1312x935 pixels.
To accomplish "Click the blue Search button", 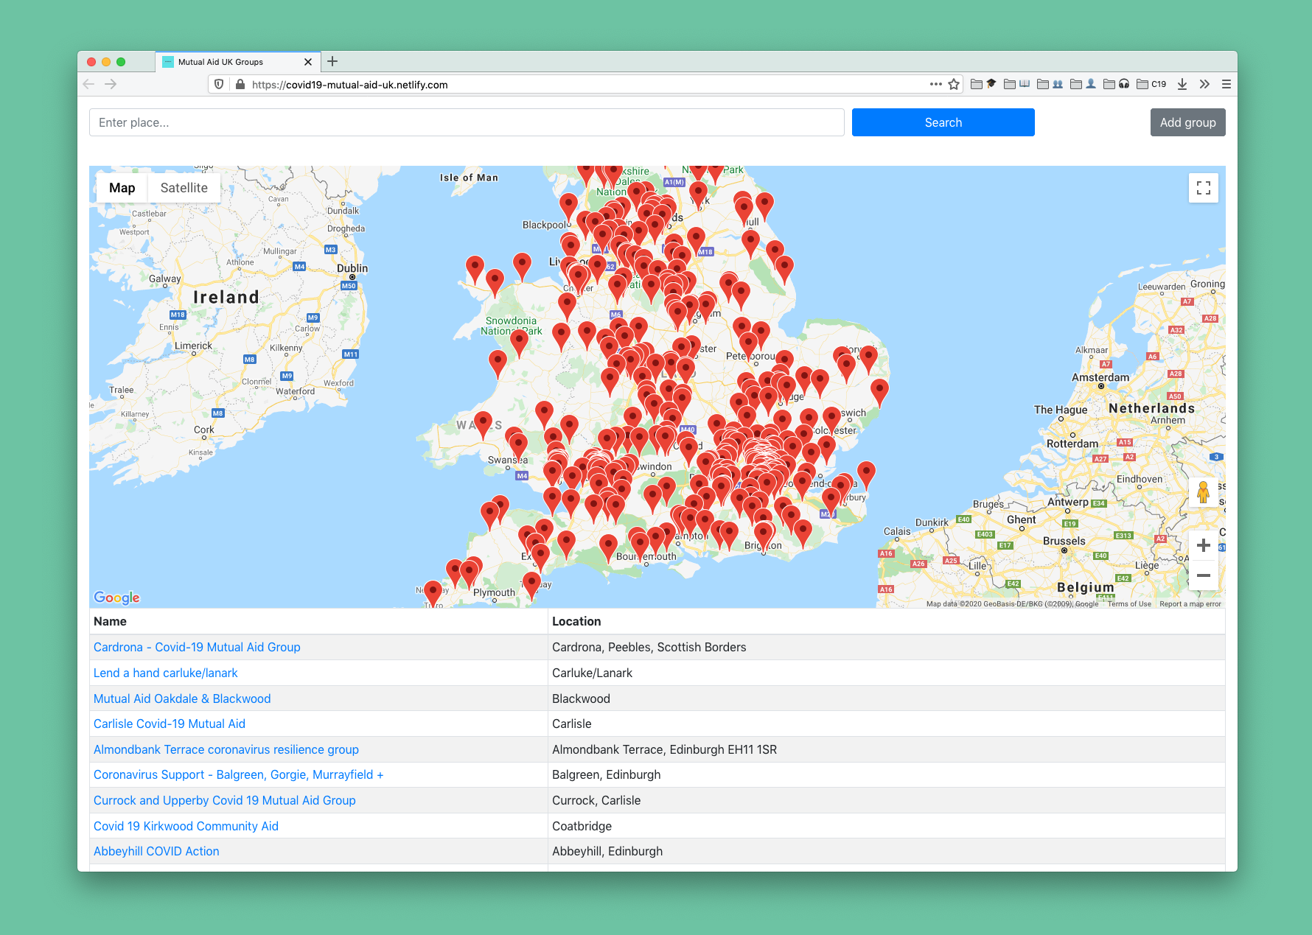I will click(943, 122).
